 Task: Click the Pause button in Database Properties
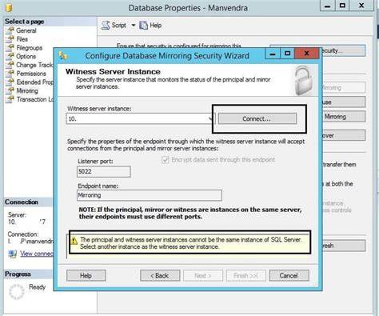tap(344, 102)
